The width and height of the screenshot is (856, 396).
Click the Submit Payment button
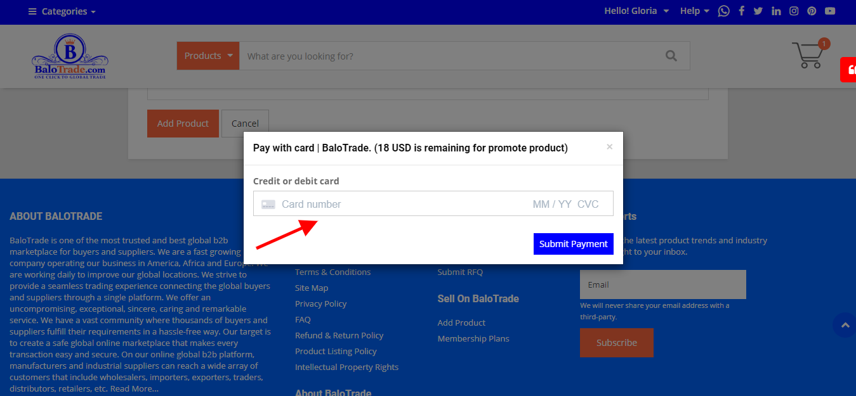coord(574,244)
